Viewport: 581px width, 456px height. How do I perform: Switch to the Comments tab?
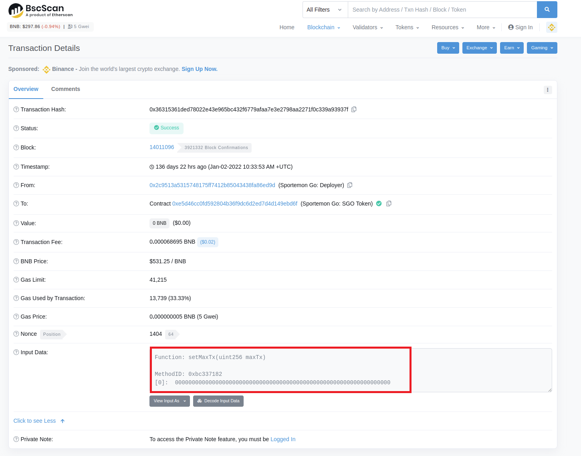(x=66, y=89)
